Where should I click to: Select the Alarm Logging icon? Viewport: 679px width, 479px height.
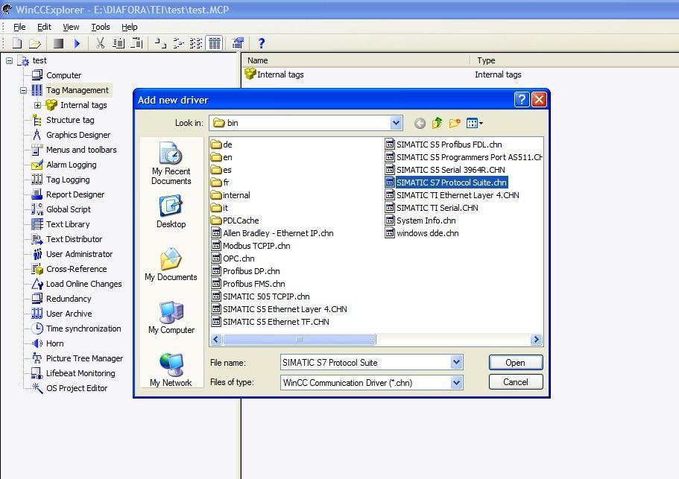[37, 165]
